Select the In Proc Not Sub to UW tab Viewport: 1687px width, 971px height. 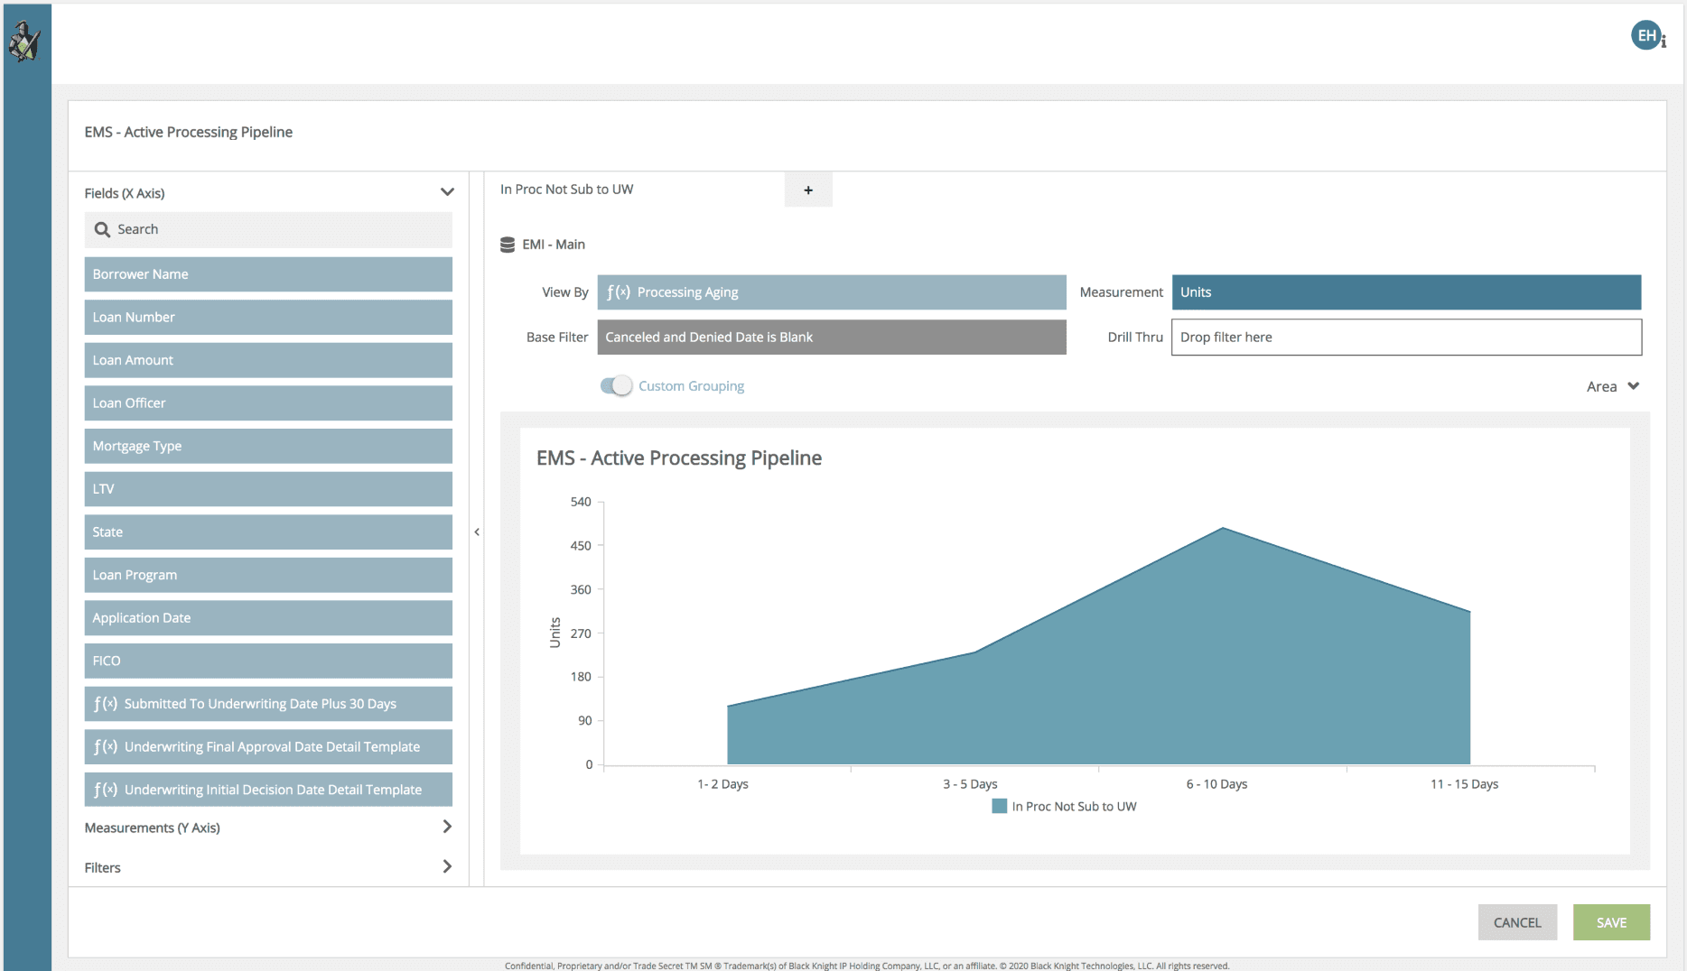tap(567, 190)
